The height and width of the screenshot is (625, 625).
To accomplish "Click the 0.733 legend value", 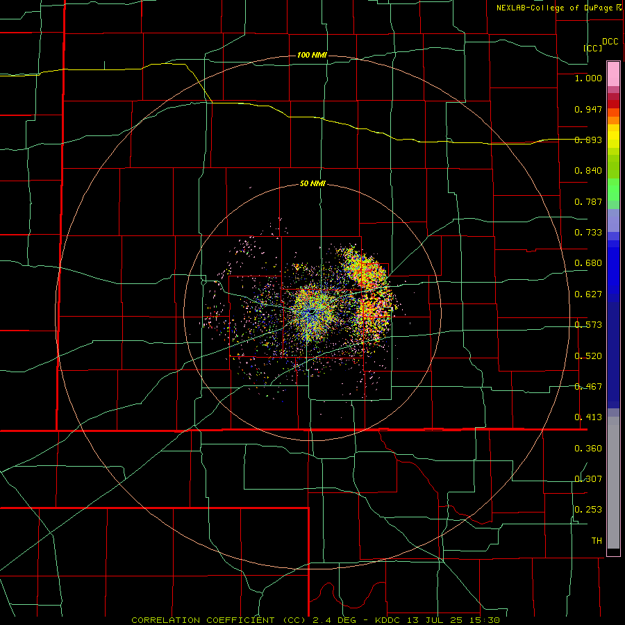I will (588, 233).
